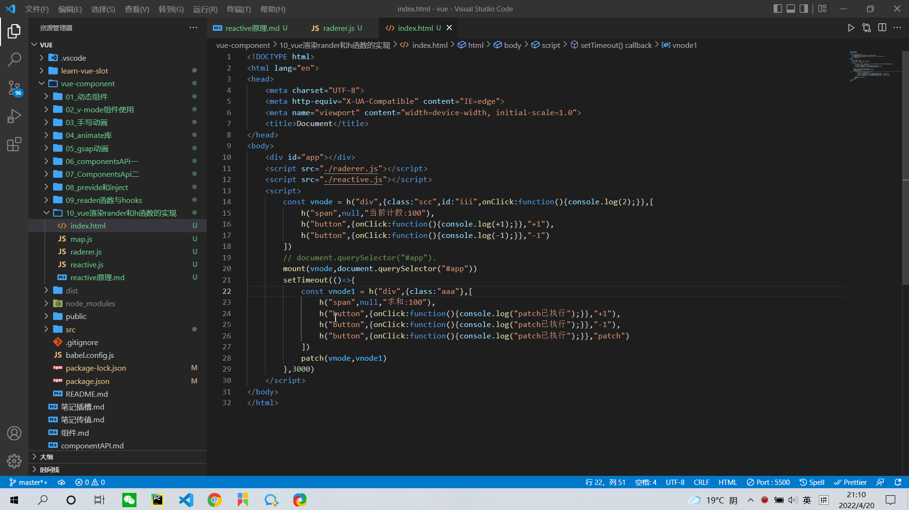
Task: Click the taskbar Search magnifier
Action: click(43, 500)
